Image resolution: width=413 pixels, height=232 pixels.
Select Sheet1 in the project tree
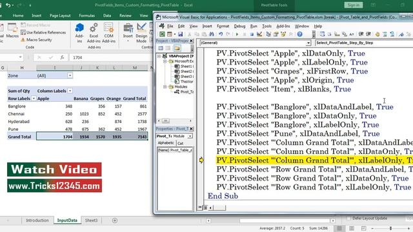(x=184, y=66)
